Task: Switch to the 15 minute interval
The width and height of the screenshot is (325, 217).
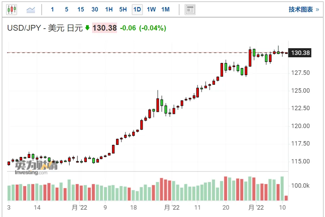Action: coord(81,9)
